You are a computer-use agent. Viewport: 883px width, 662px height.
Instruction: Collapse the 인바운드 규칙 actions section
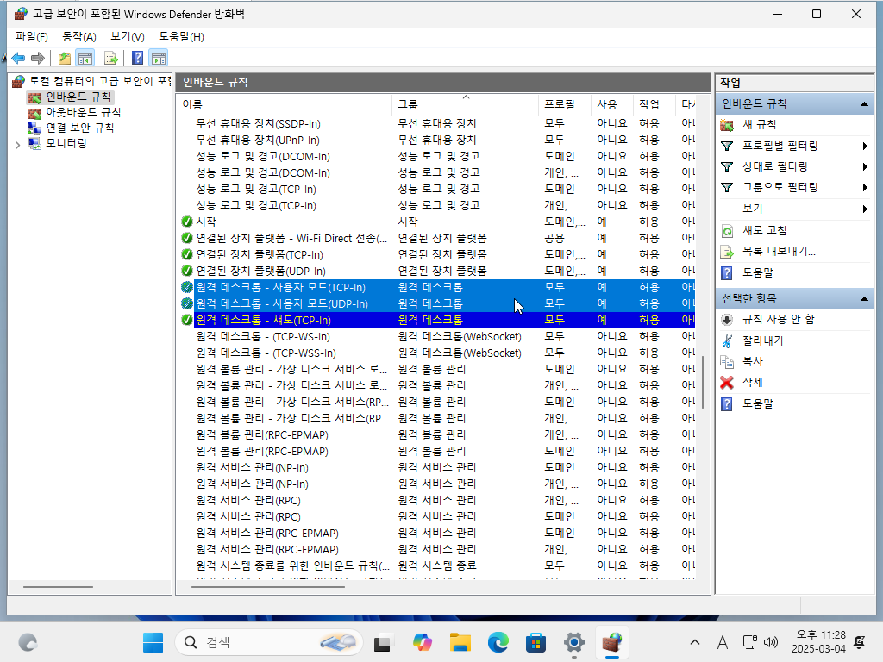pyautogui.click(x=864, y=104)
